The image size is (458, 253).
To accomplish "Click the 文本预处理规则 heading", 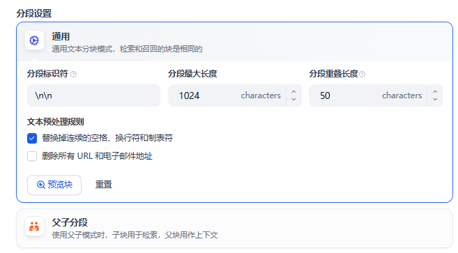I will [x=56, y=122].
